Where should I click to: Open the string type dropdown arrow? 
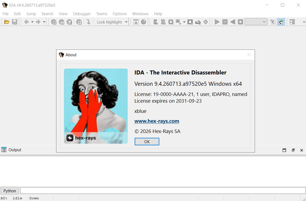(x=184, y=22)
